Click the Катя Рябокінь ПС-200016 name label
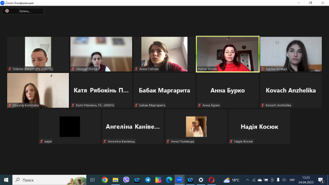The width and height of the screenshot is (329, 185). click(x=95, y=105)
